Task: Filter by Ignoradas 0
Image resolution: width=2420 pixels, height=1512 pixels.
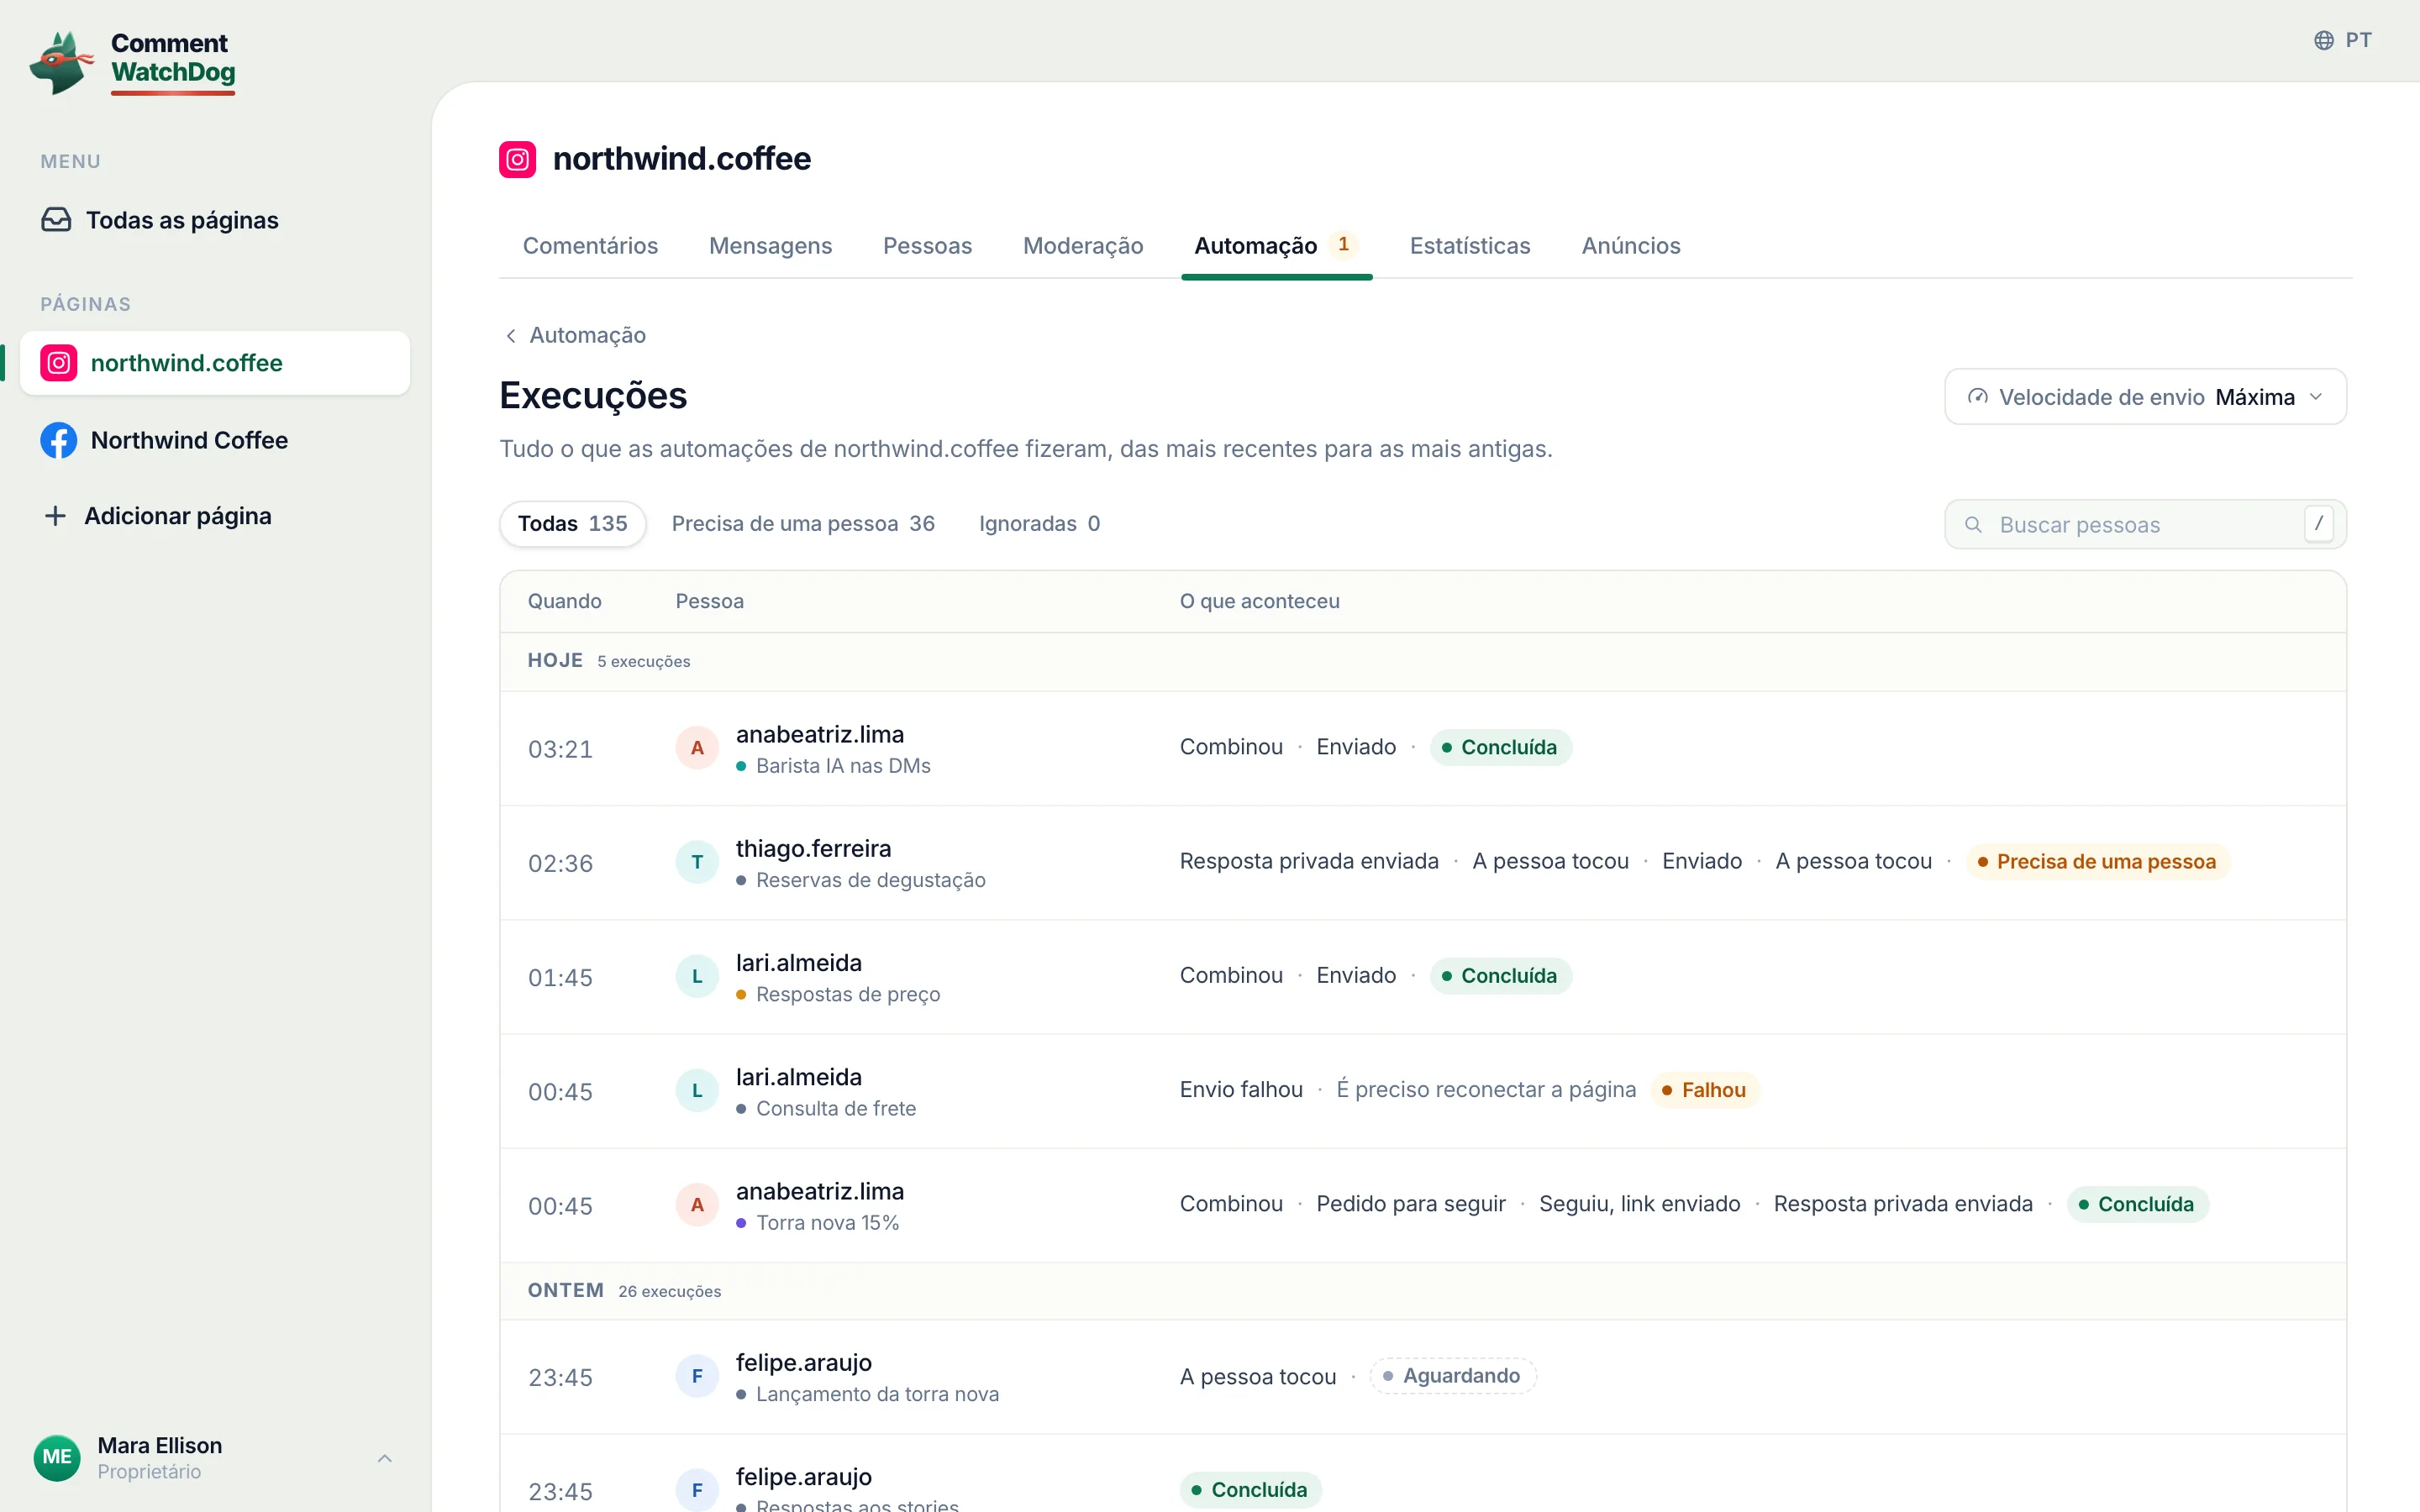Action: [1039, 524]
